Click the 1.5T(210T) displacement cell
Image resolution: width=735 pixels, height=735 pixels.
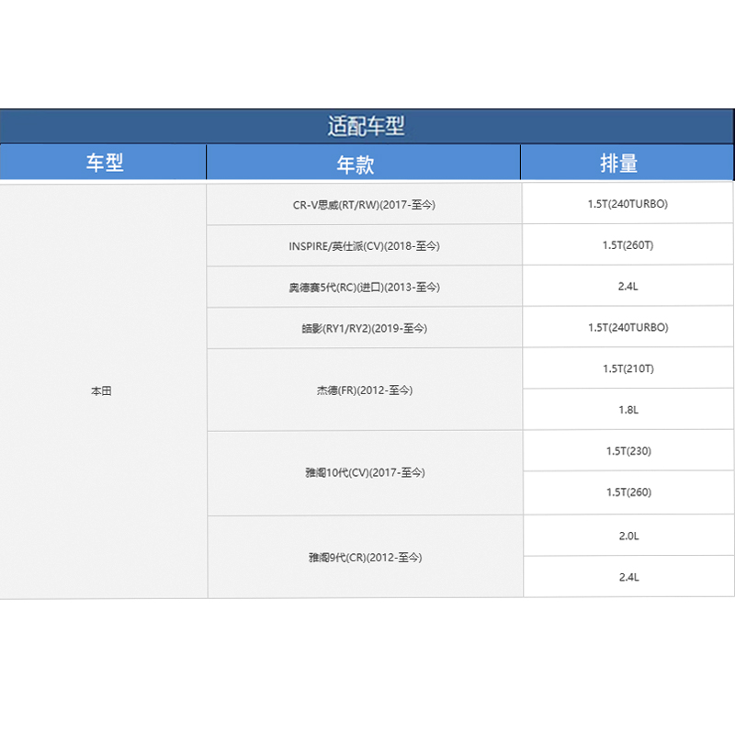pos(628,368)
